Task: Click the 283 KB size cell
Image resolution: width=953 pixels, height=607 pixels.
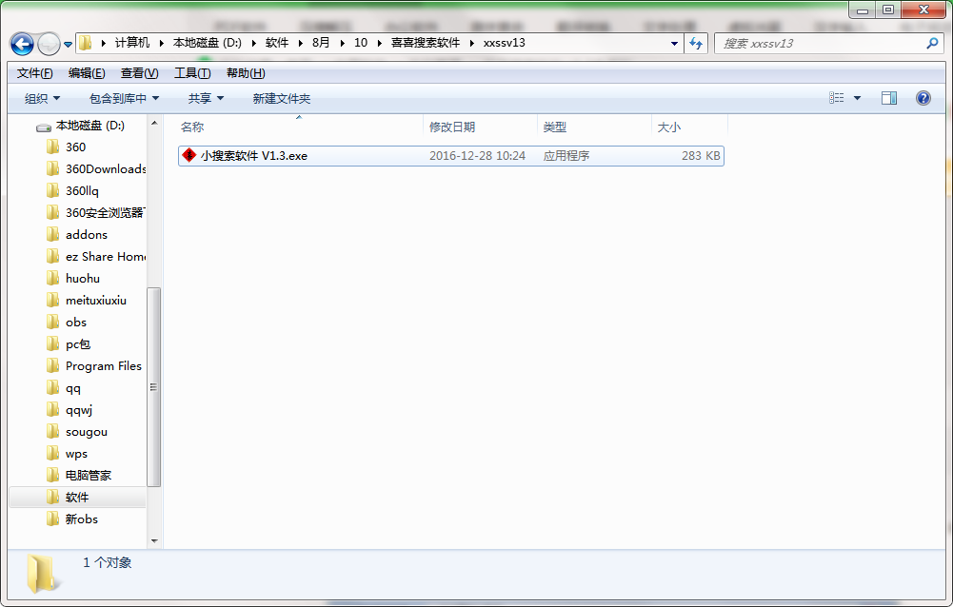Action: pos(701,155)
